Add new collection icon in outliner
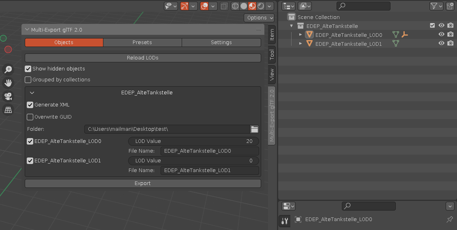The height and width of the screenshot is (230, 457). click(450, 6)
